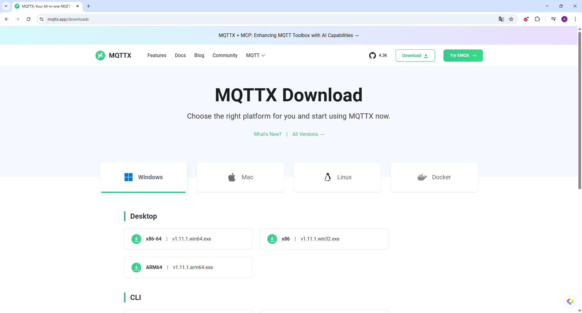Click the scrollbar down arrow
The width and height of the screenshot is (582, 313).
[580, 311]
